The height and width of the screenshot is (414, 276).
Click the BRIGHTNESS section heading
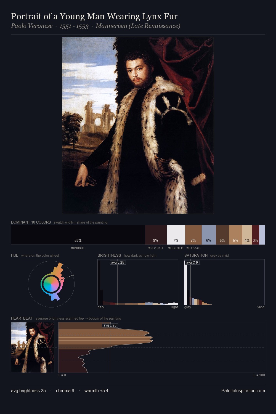[x=109, y=255]
